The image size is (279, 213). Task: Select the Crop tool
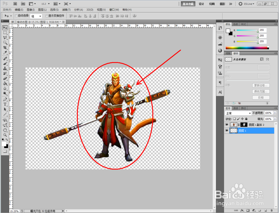pos(5,48)
